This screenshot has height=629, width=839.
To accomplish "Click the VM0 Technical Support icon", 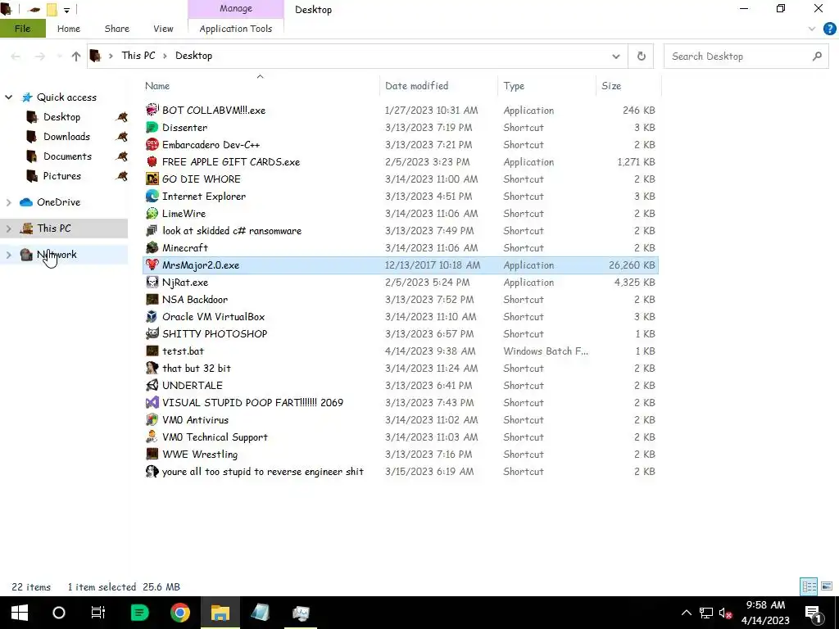I will pyautogui.click(x=152, y=437).
